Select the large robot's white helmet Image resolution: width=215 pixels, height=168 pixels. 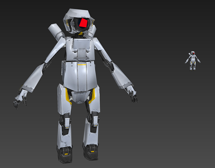pyautogui.click(x=77, y=14)
